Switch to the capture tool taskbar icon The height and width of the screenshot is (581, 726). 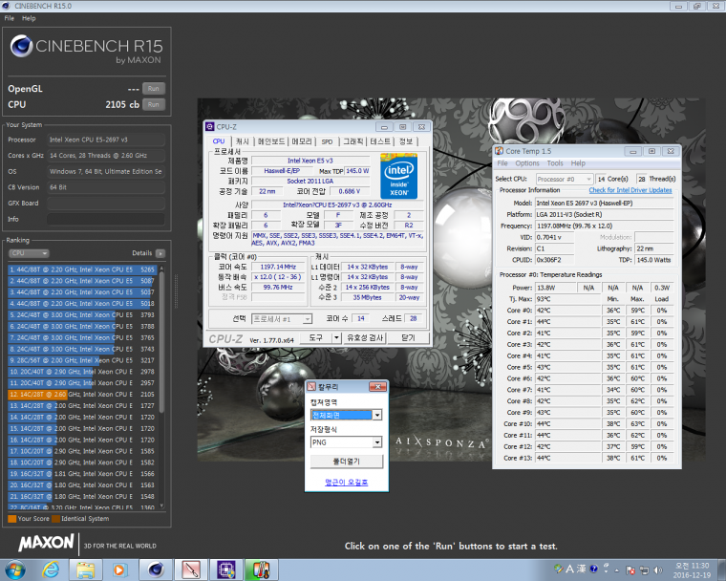tap(190, 570)
